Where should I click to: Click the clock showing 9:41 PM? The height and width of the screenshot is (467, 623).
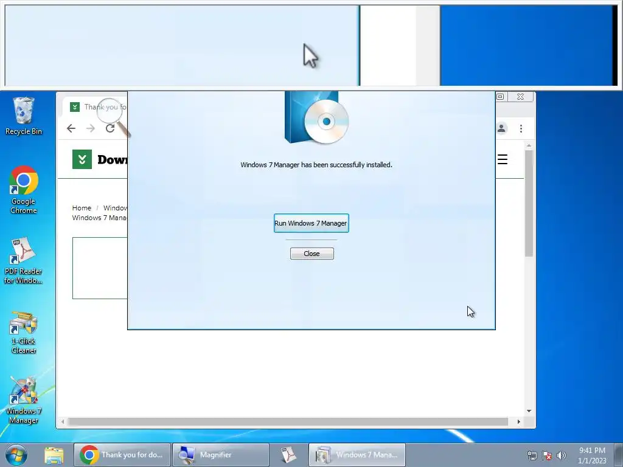point(592,455)
